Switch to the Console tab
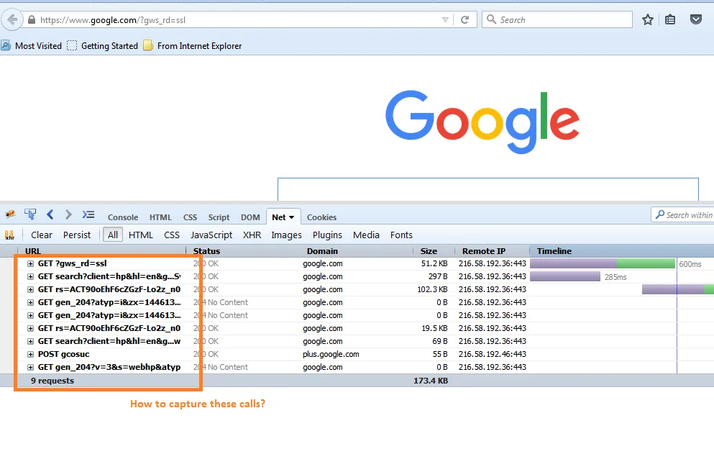Screen dimensions: 714x467 (123, 217)
